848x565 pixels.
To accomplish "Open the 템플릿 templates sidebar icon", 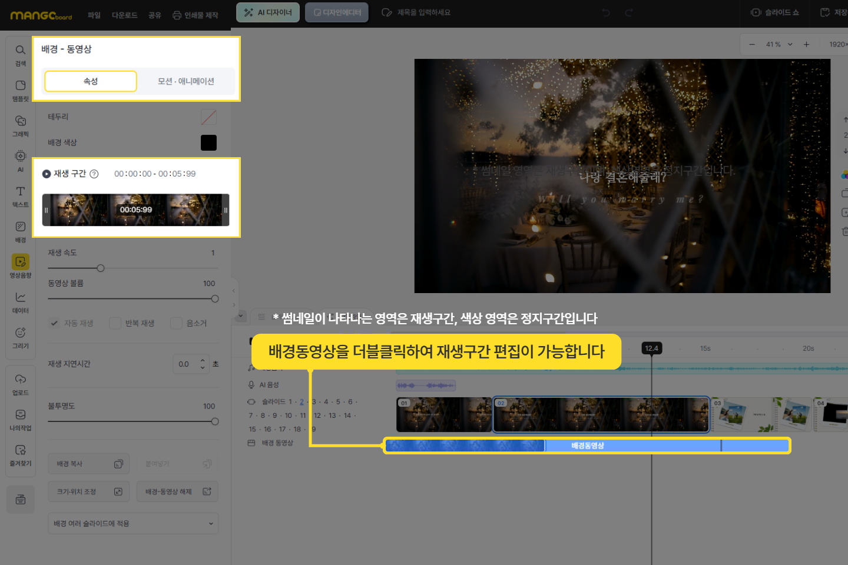I will click(21, 89).
